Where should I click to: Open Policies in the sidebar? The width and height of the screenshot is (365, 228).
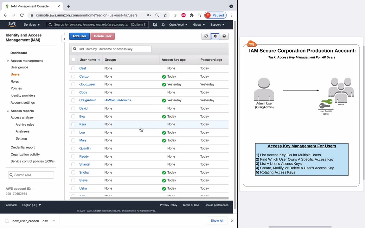click(16, 88)
